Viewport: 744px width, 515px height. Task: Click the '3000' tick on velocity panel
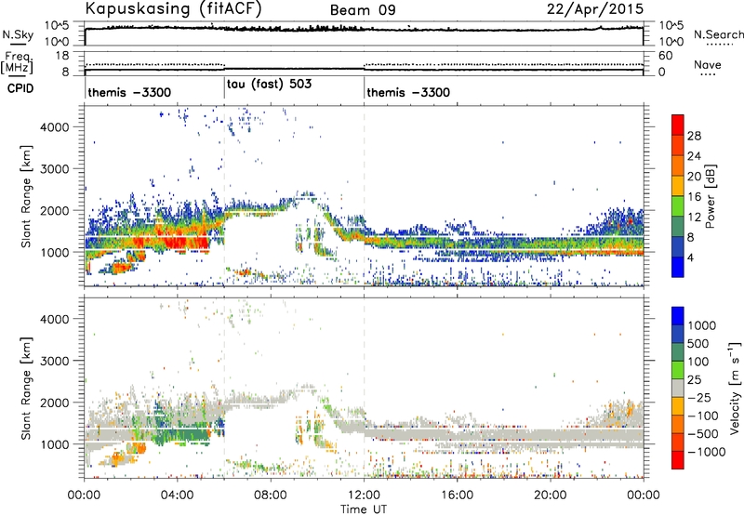(55, 361)
